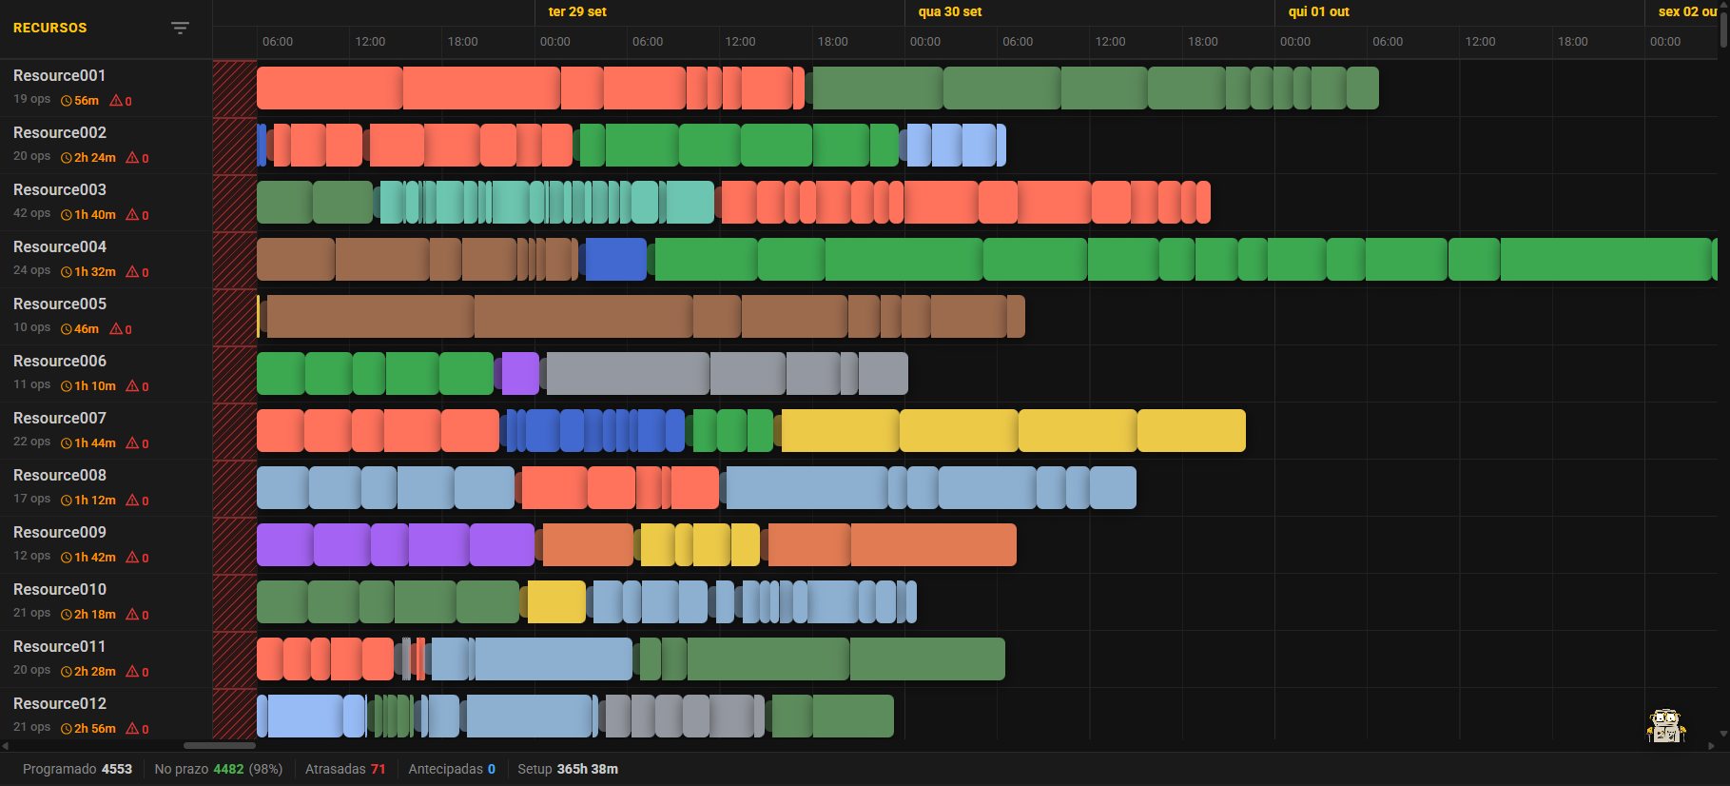Click the clock icon for Resource004
Viewport: 1730px width, 786px height.
click(x=67, y=272)
